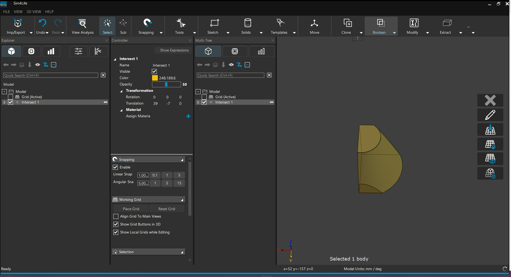Open the FILE menu
Viewport: 511px width, 277px height.
(x=6, y=12)
